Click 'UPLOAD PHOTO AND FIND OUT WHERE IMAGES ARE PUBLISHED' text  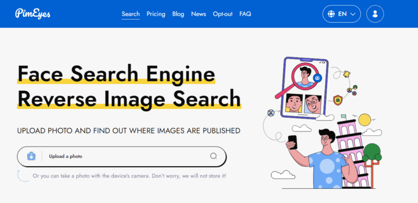[129, 131]
